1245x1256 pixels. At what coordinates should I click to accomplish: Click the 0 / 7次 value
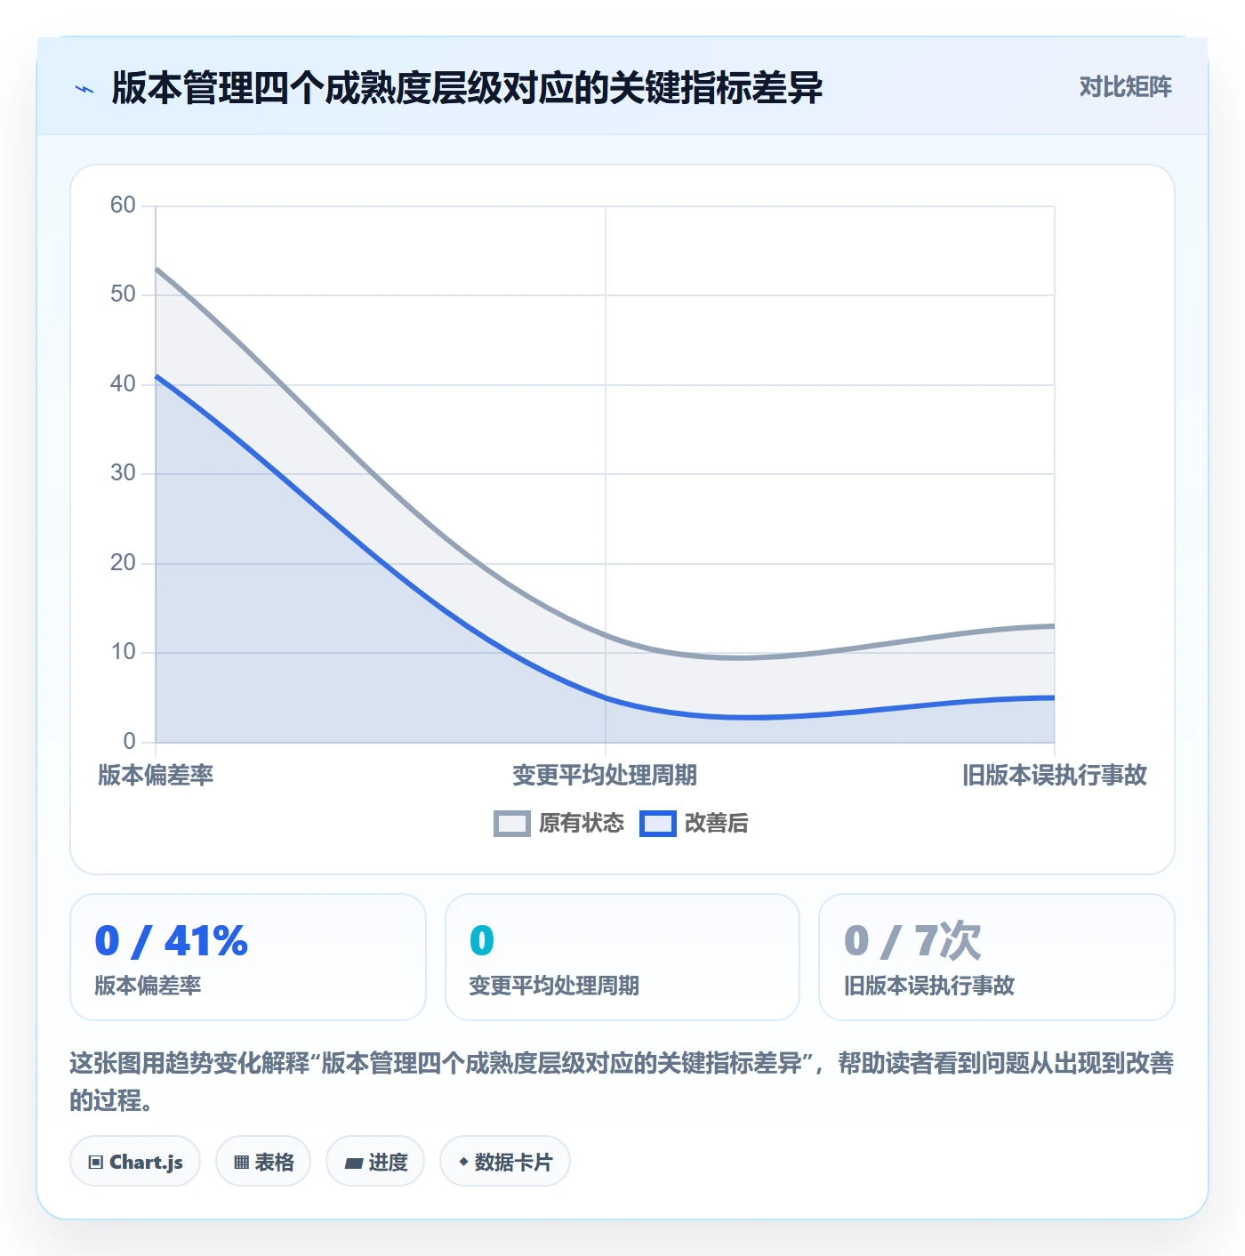[x=912, y=941]
